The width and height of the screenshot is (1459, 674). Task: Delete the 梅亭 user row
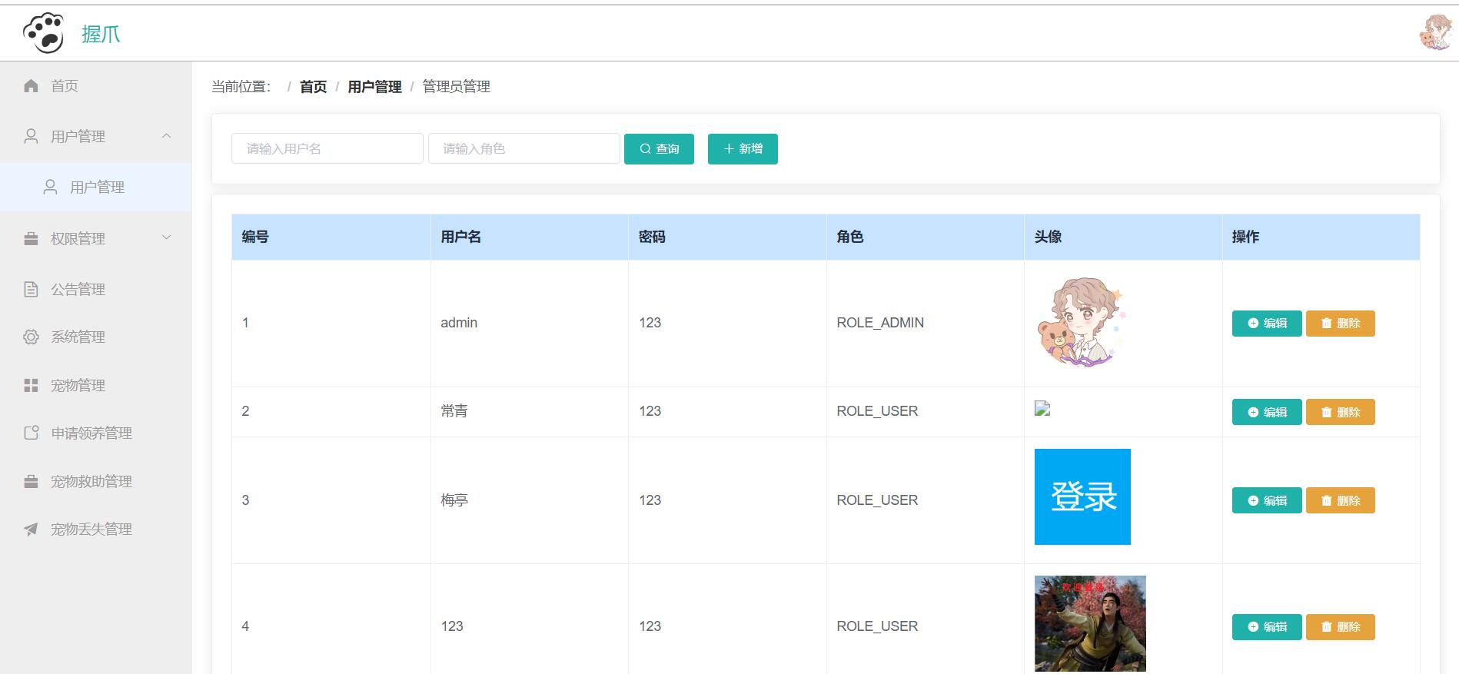click(x=1341, y=500)
